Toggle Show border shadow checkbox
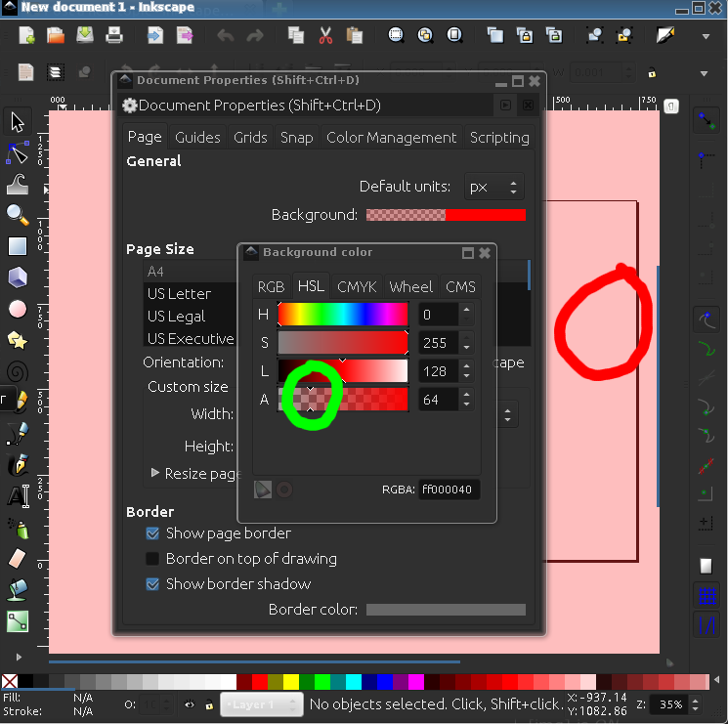This screenshot has width=728, height=724. pyautogui.click(x=152, y=584)
